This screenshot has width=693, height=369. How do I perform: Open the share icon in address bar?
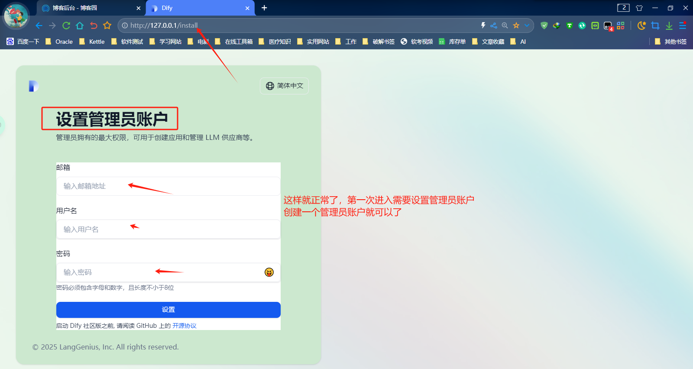point(494,26)
